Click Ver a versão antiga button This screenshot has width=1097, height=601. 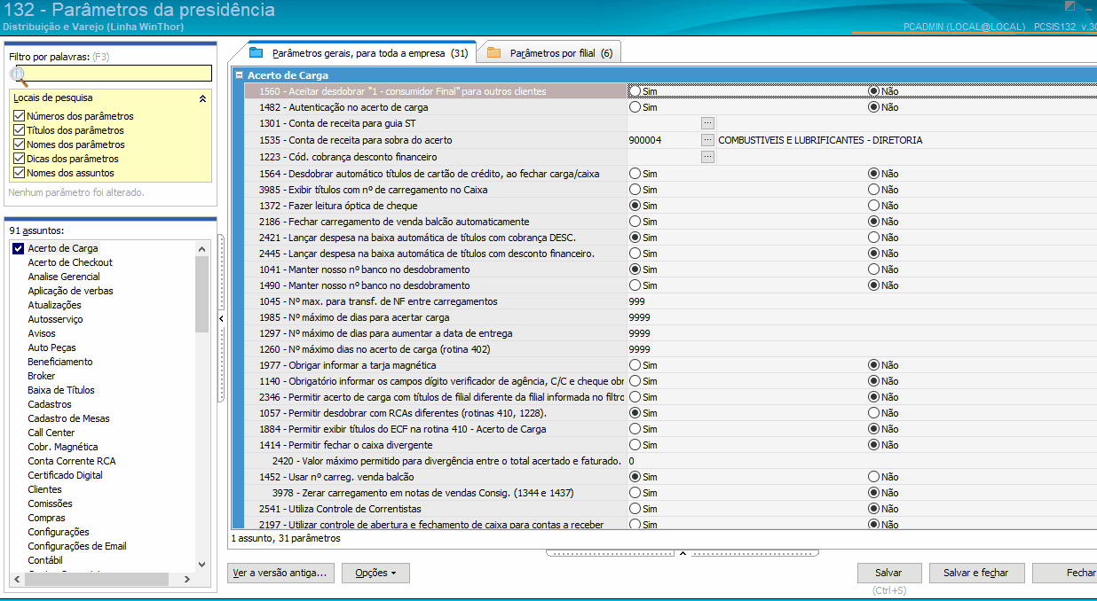[x=280, y=573]
